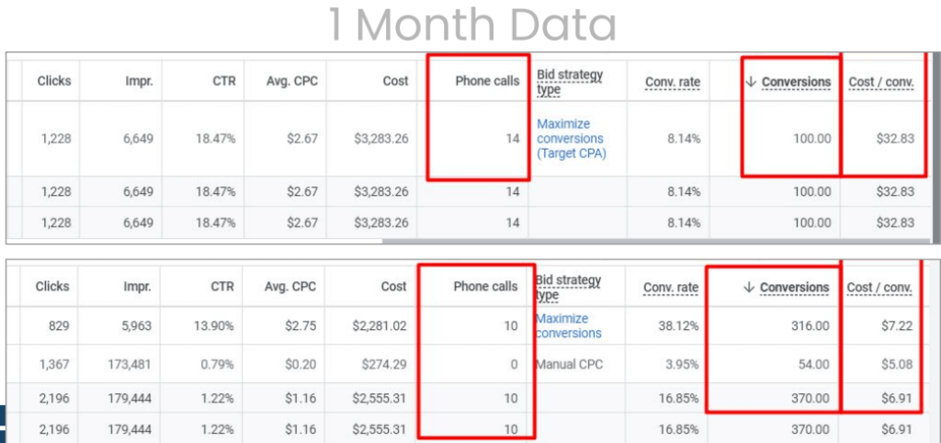Image resolution: width=941 pixels, height=443 pixels.
Task: Select the Avg. CPC header in the top table
Action: coord(292,81)
